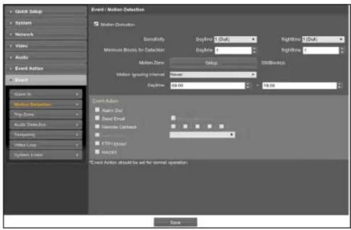The width and height of the screenshot is (351, 230).
Task: Click the arrow on the Audio Detection row
Action: 77,125
